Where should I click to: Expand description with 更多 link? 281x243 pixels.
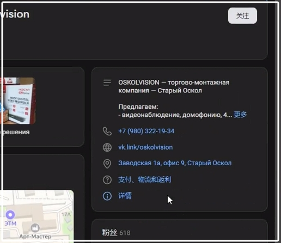tap(240, 115)
